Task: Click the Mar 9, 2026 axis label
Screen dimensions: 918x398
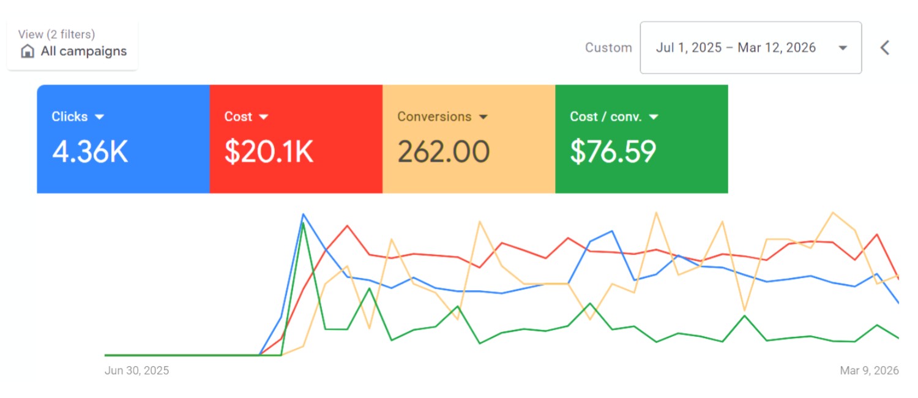Action: pos(869,370)
